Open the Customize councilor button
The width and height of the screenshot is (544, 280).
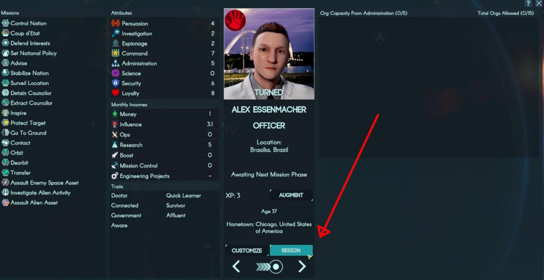(246, 251)
